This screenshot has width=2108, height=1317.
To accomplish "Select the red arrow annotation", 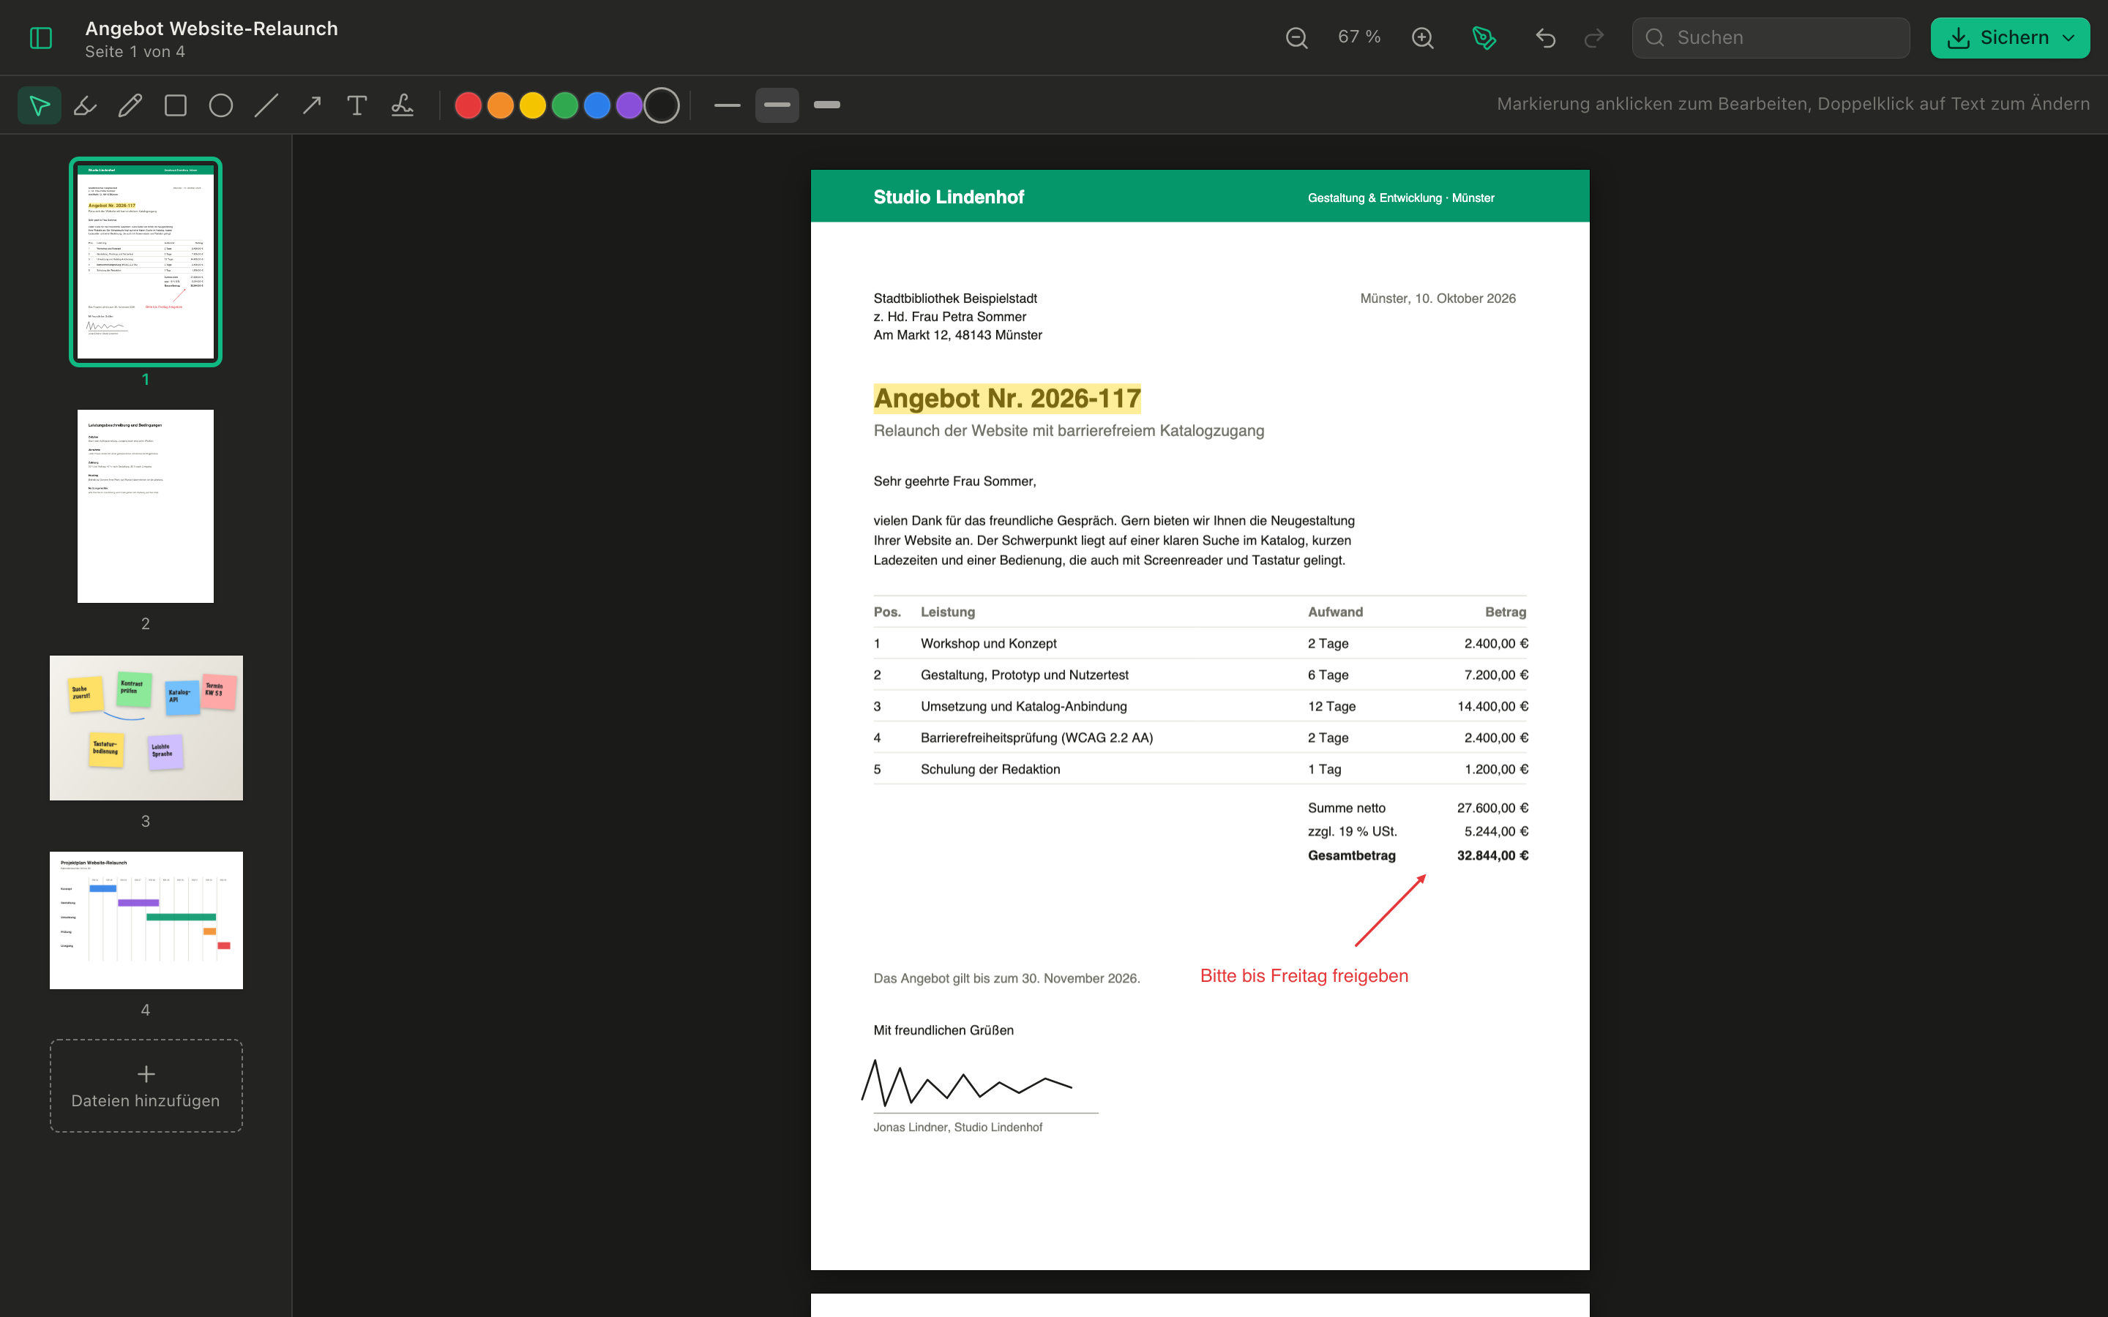I will 1390,910.
